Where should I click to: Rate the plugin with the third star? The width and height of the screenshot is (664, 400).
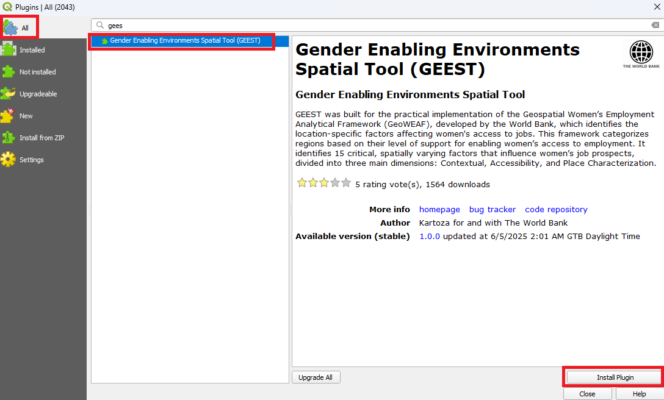pyautogui.click(x=324, y=183)
